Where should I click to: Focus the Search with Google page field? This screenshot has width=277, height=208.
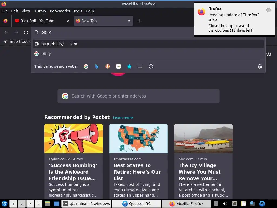click(x=138, y=96)
